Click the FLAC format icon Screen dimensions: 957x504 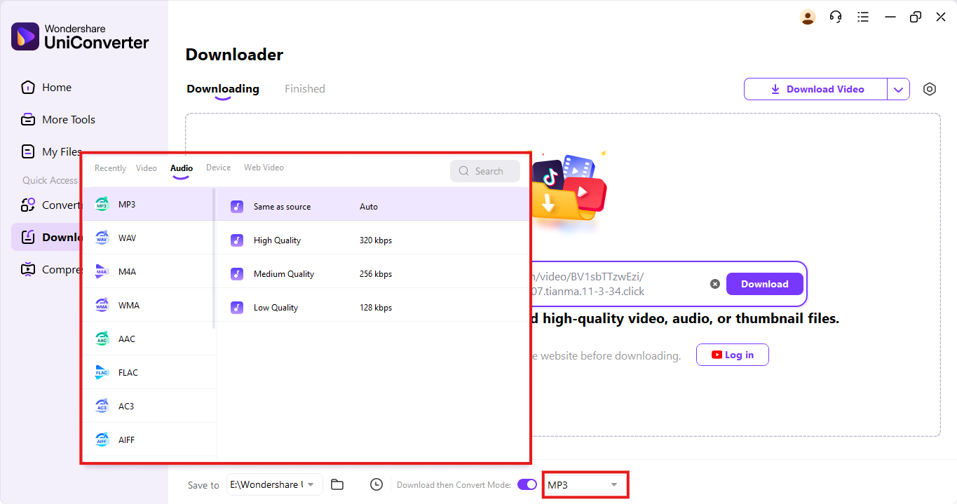pos(102,373)
